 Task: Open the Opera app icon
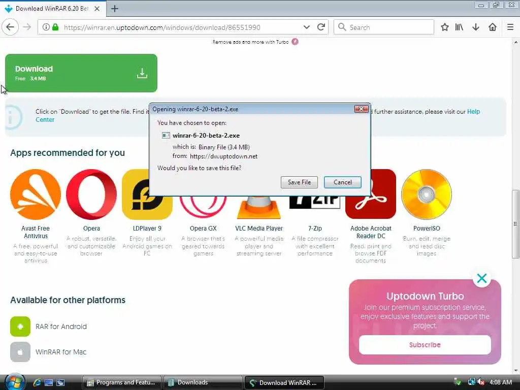coord(91,194)
